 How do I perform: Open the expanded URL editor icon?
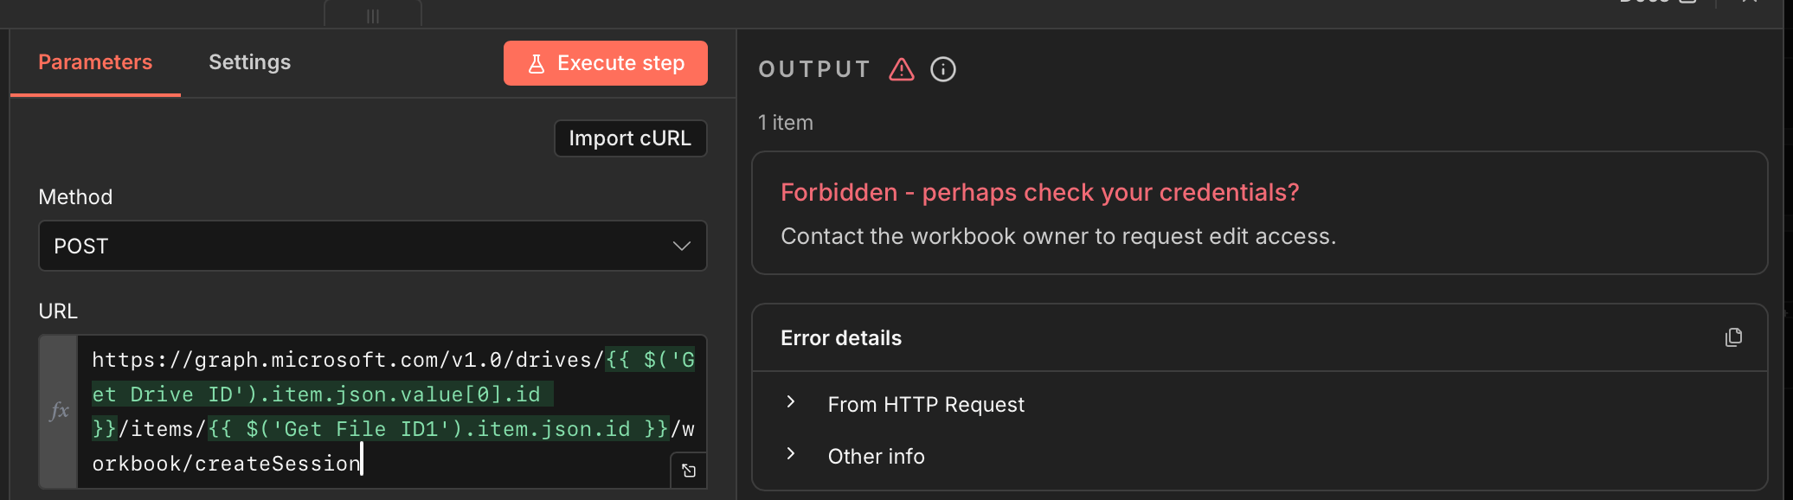click(x=689, y=471)
